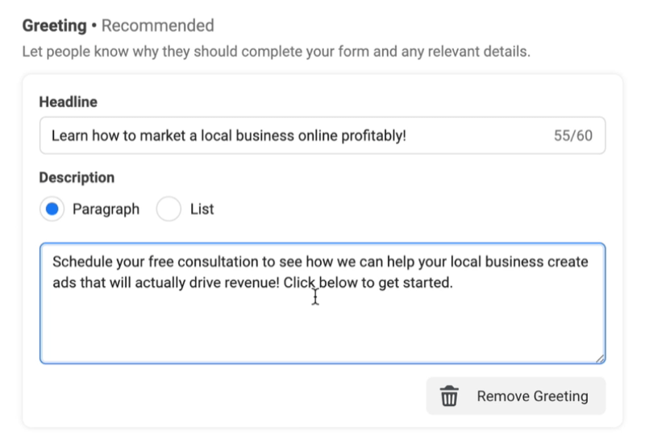The height and width of the screenshot is (443, 645).
Task: Click the 'Let people know why' helper text
Action: tap(276, 52)
